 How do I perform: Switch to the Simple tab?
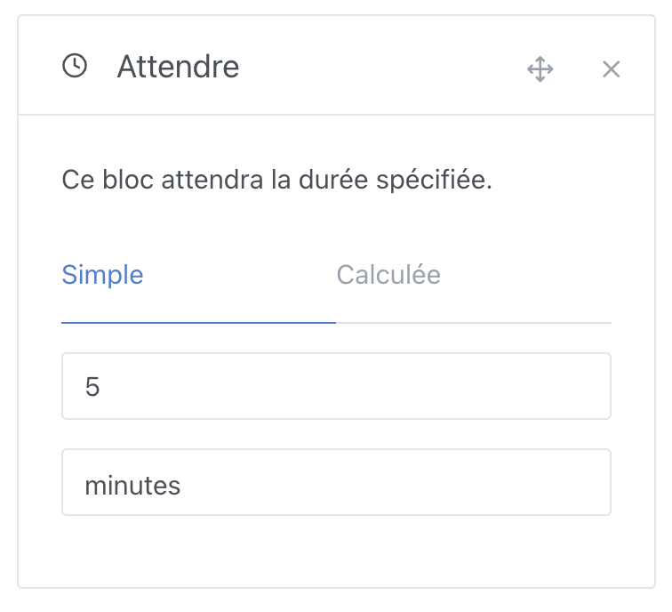pos(102,275)
